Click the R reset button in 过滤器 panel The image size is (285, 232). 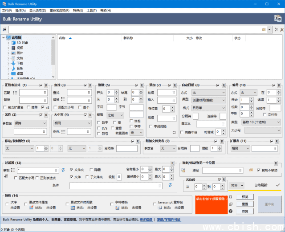coord(172,163)
